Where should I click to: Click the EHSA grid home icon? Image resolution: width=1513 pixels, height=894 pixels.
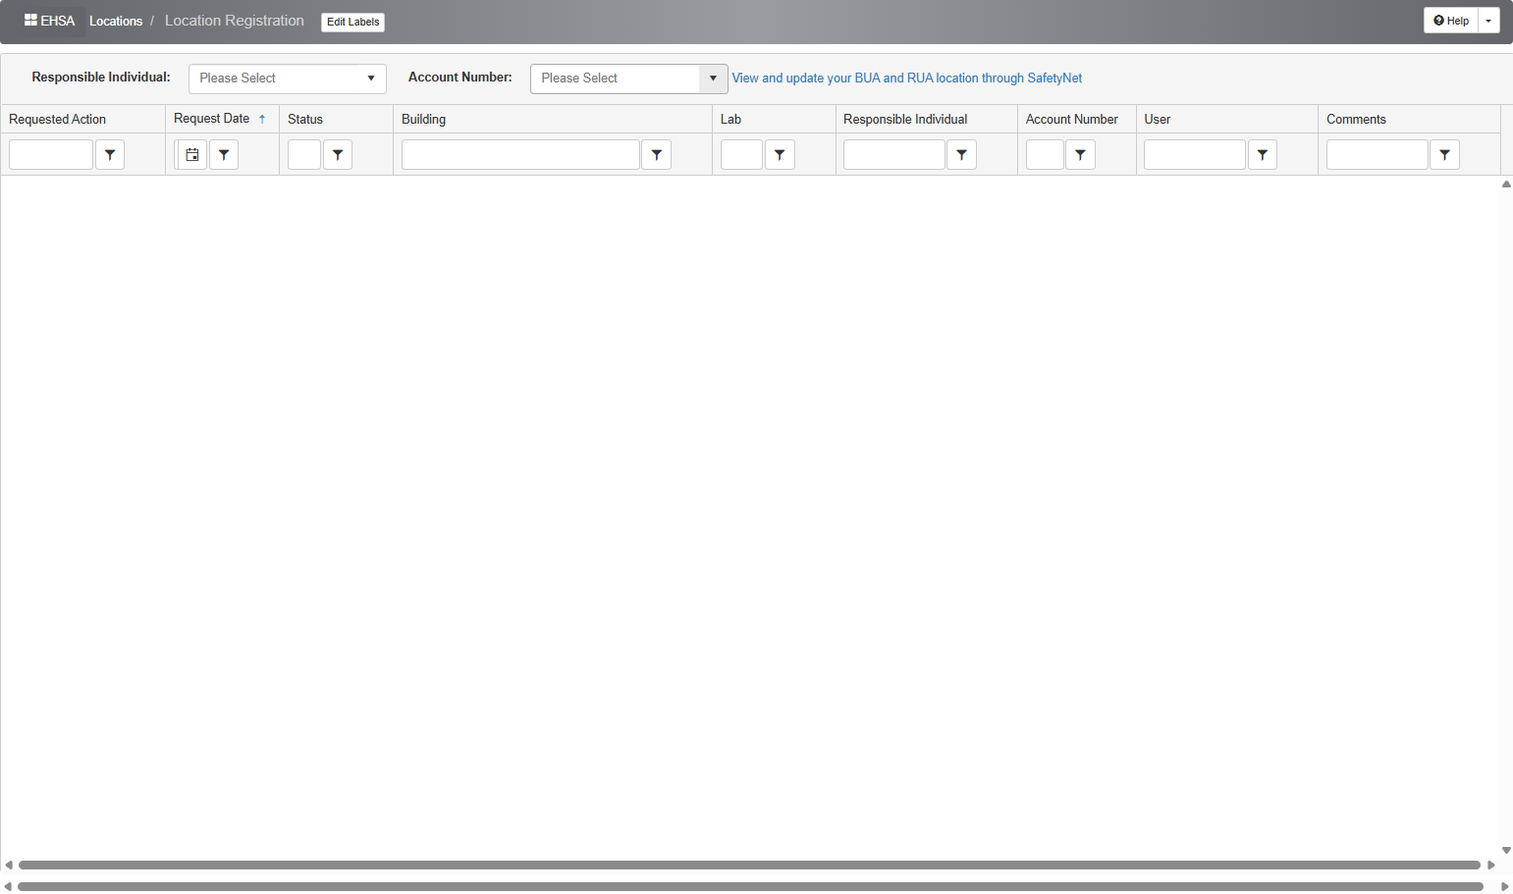tap(30, 21)
